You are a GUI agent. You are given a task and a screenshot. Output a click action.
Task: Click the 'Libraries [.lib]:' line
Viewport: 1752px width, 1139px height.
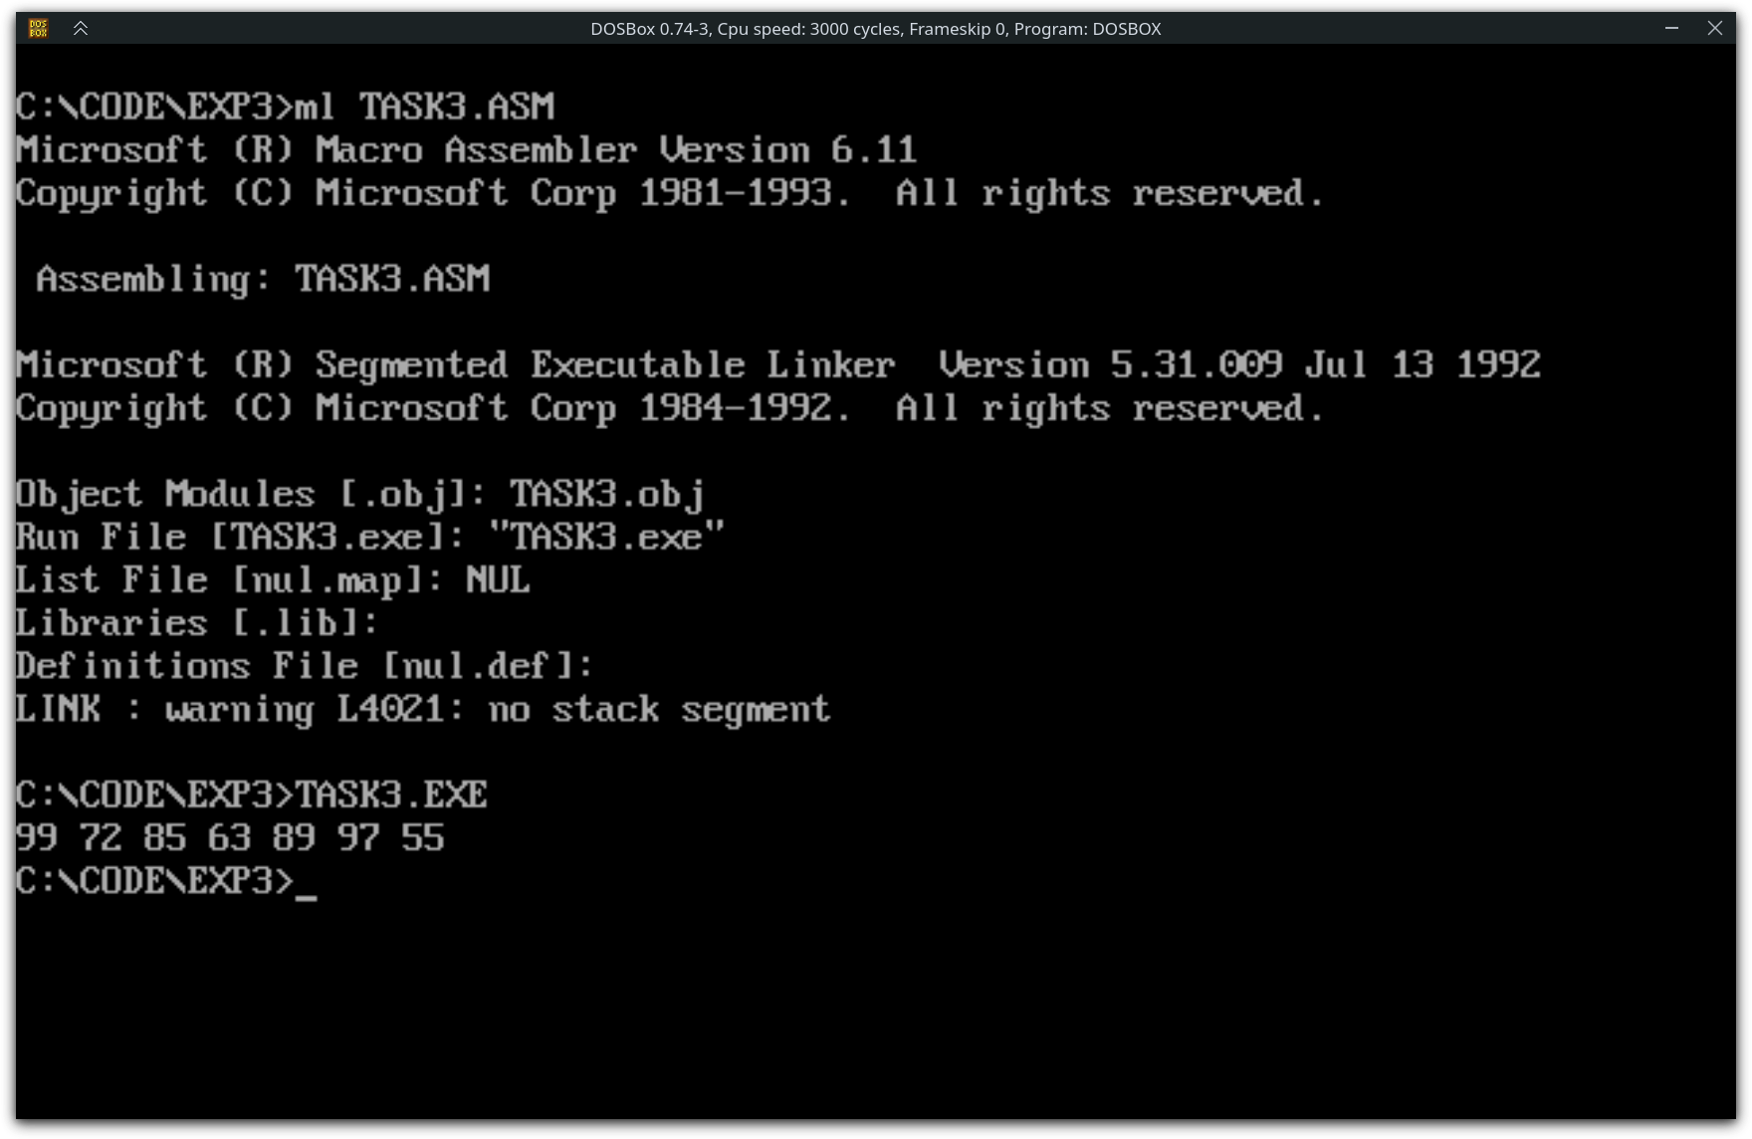point(196,623)
